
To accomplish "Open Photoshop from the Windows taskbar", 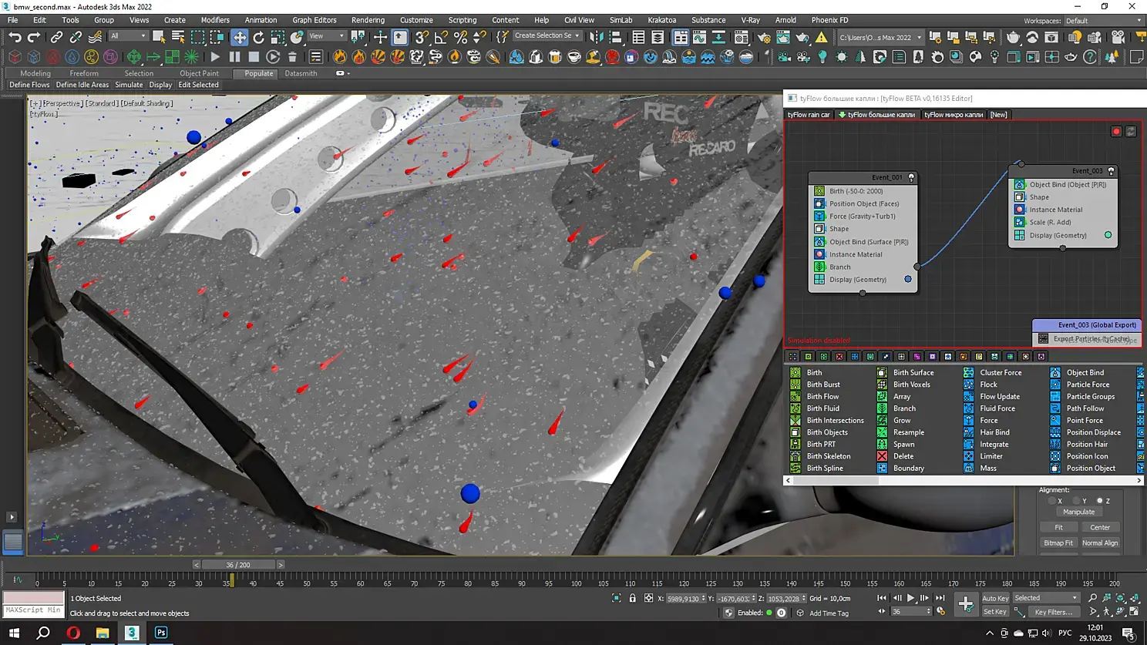I will [x=161, y=633].
